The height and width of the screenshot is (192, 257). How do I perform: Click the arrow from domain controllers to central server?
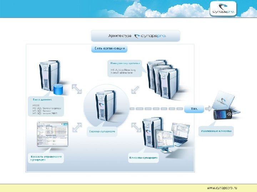pyautogui.click(x=135, y=90)
